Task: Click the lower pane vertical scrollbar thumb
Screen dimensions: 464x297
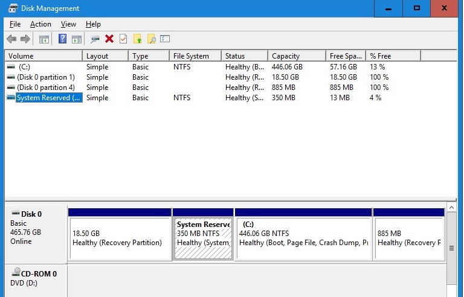Action: click(x=451, y=249)
